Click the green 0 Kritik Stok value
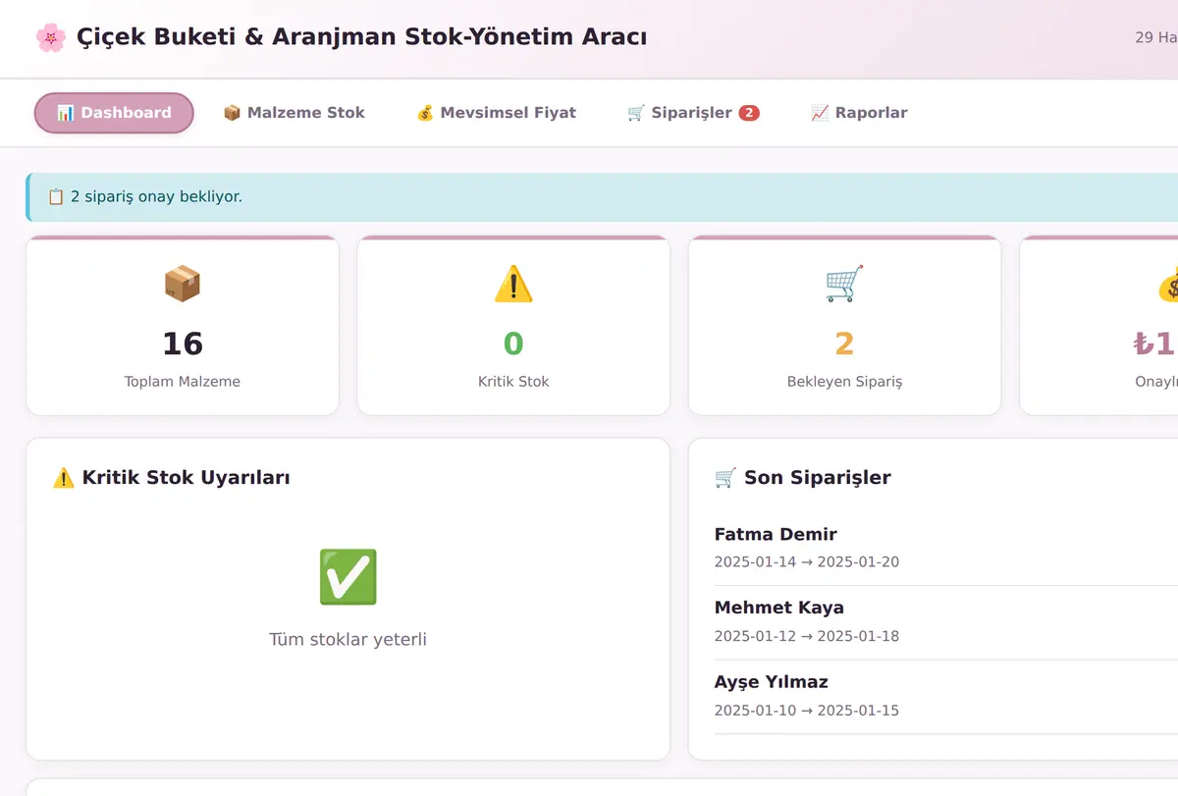Screen dimensions: 1178x796 (513, 344)
